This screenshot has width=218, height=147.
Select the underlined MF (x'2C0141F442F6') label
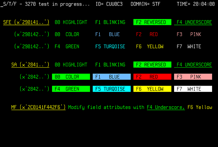(38, 107)
